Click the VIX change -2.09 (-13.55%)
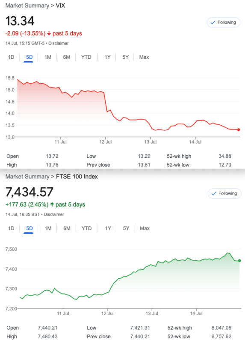Image resolution: width=245 pixels, height=343 pixels. click(x=25, y=33)
